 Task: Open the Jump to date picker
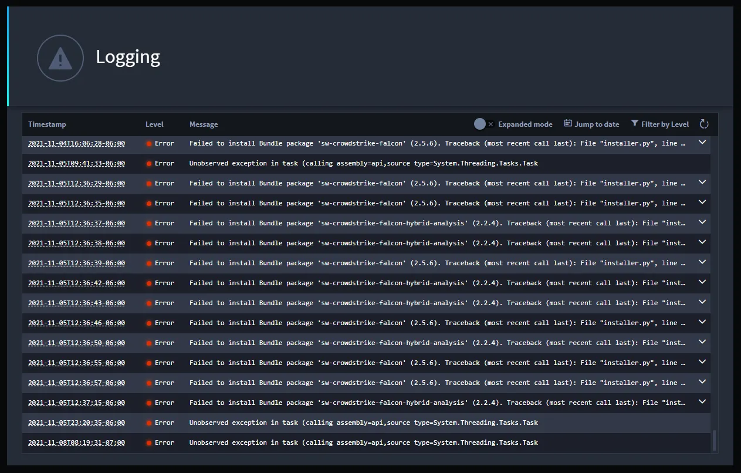click(x=591, y=124)
